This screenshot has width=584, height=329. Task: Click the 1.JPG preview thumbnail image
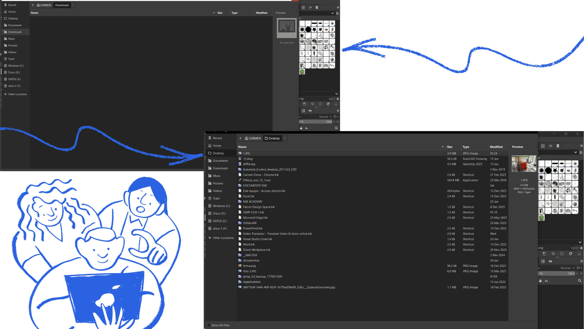(x=524, y=164)
